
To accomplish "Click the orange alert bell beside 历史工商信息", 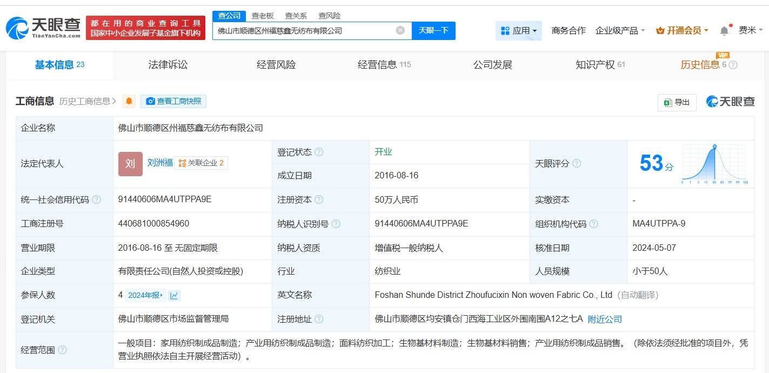I will tap(129, 101).
